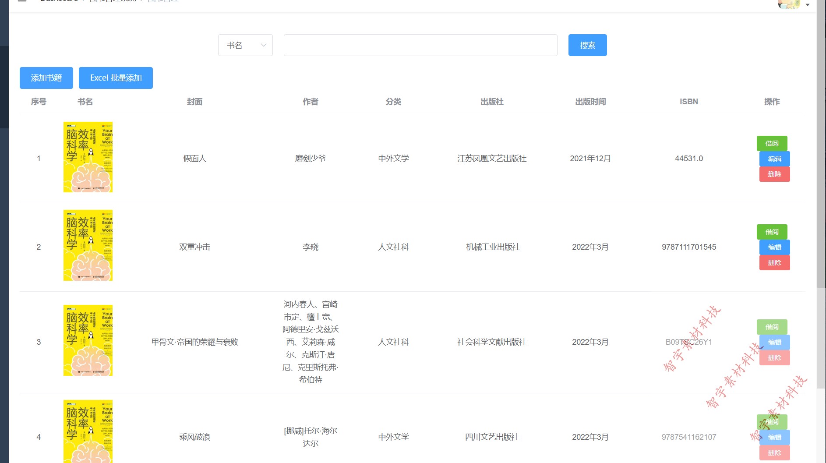Click the 分类 column header
This screenshot has width=826, height=463.
point(393,102)
